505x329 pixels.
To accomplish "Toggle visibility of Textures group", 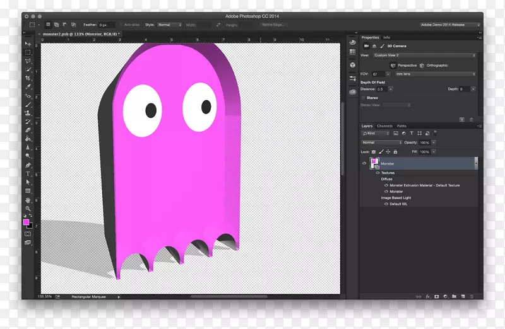I will (377, 173).
